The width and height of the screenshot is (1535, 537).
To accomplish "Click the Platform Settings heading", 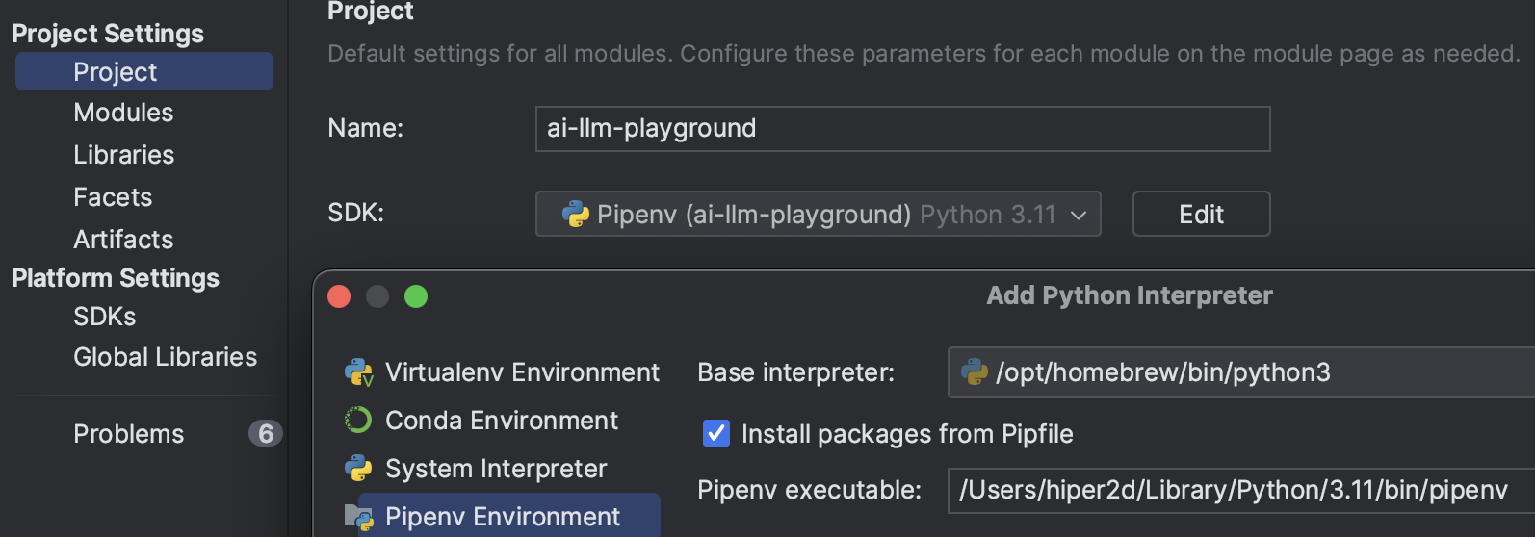I will pyautogui.click(x=116, y=278).
